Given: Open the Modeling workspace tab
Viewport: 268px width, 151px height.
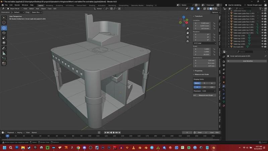Looking at the screenshot, I should click(49, 5).
